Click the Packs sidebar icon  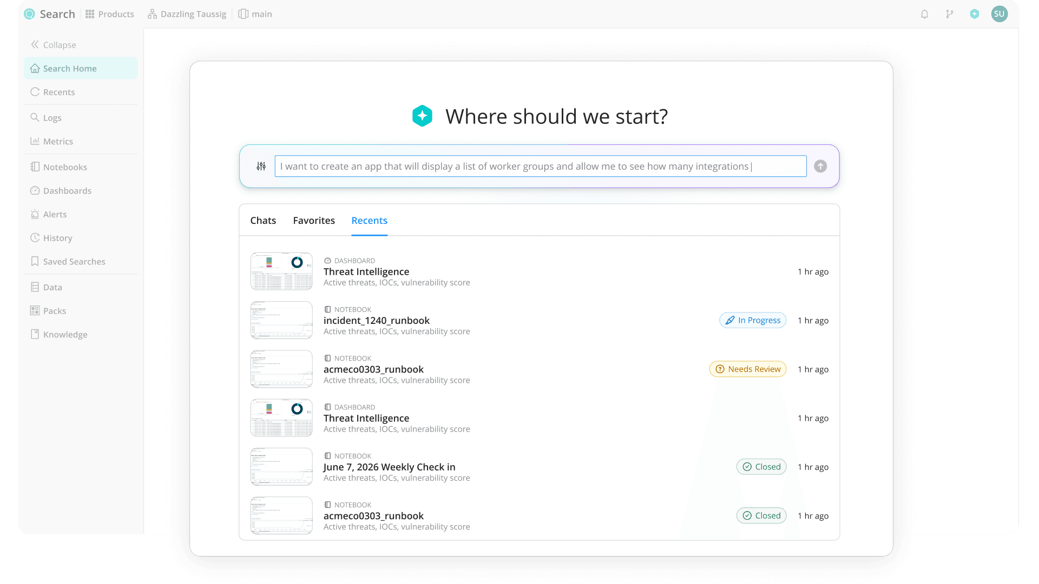pyautogui.click(x=35, y=310)
